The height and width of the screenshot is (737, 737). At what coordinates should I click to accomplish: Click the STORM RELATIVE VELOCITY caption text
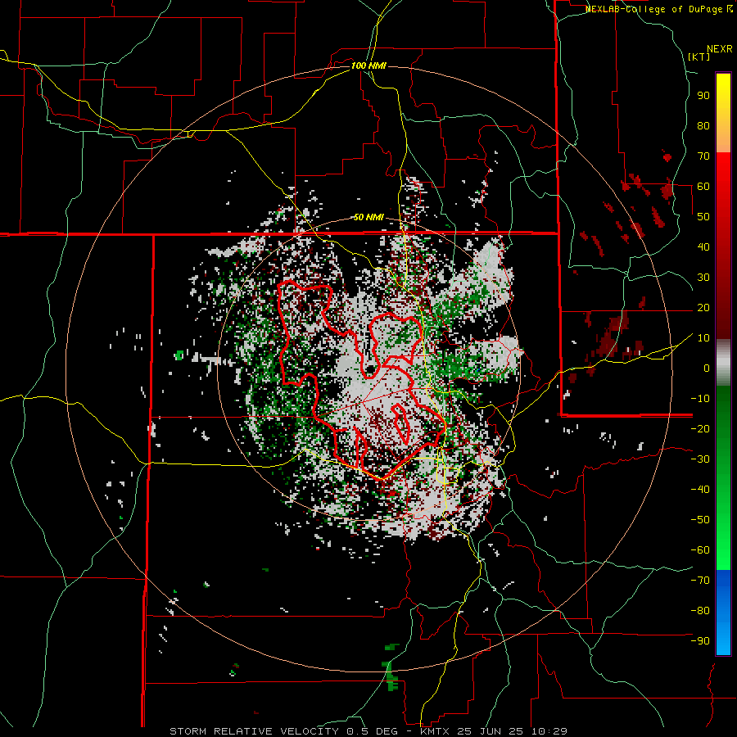[254, 731]
